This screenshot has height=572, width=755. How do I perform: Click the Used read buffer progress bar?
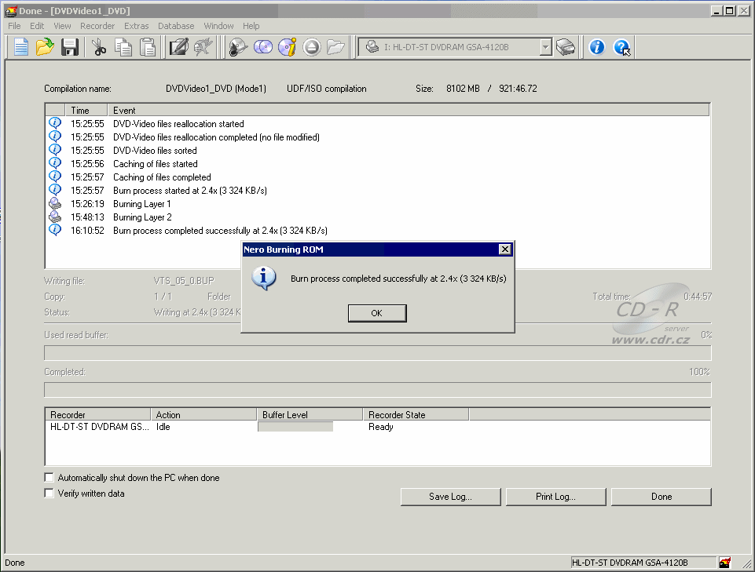tap(377, 352)
